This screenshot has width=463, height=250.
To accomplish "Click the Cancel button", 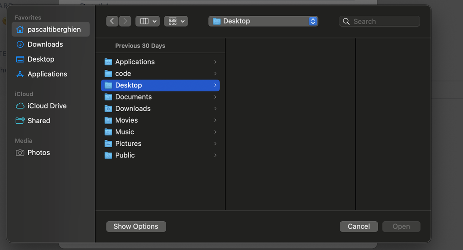I will point(358,226).
